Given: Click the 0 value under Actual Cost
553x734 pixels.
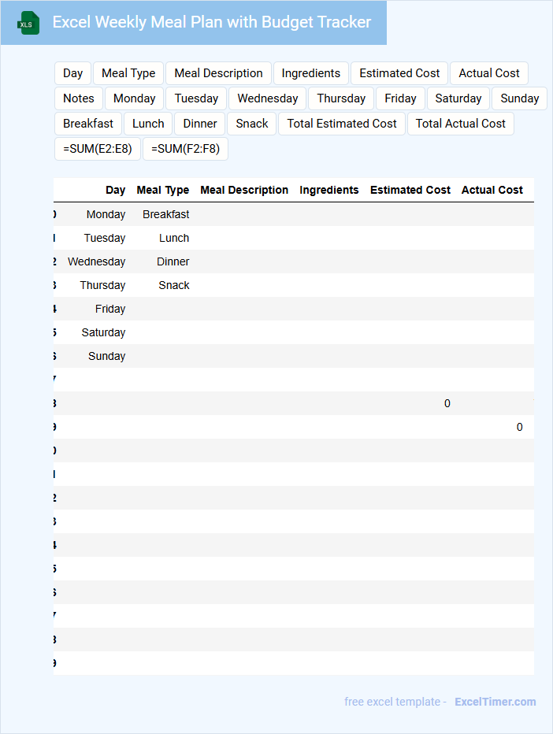Looking at the screenshot, I should 519,428.
